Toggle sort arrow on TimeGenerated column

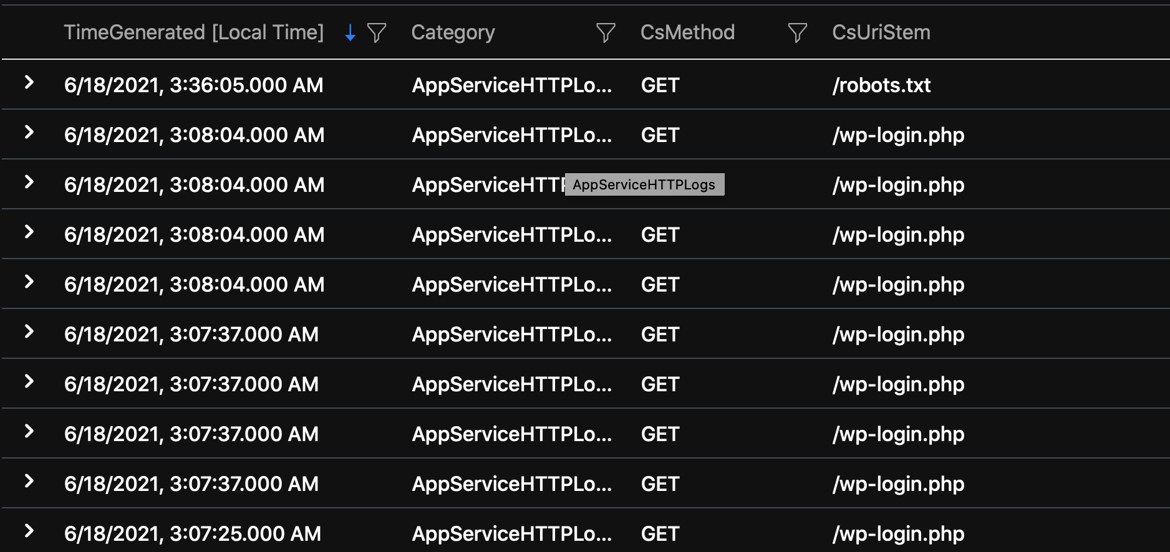(351, 32)
